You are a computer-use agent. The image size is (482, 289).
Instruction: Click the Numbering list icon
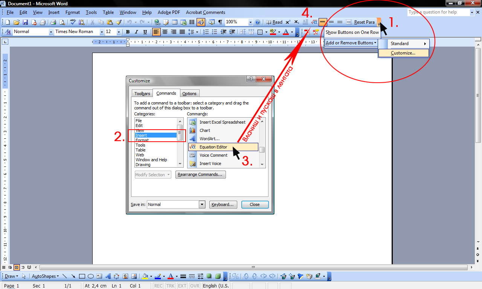click(206, 32)
